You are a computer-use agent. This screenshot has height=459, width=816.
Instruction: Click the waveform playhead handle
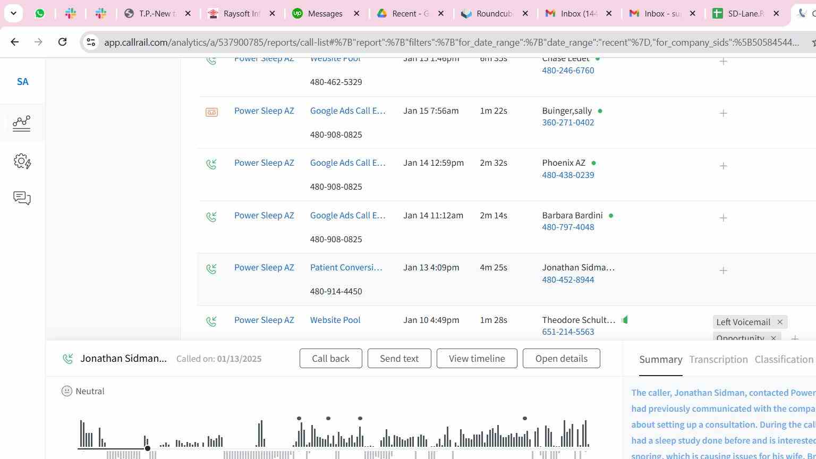tap(148, 448)
